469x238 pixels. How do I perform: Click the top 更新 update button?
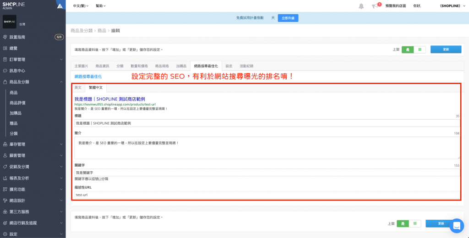click(446, 49)
